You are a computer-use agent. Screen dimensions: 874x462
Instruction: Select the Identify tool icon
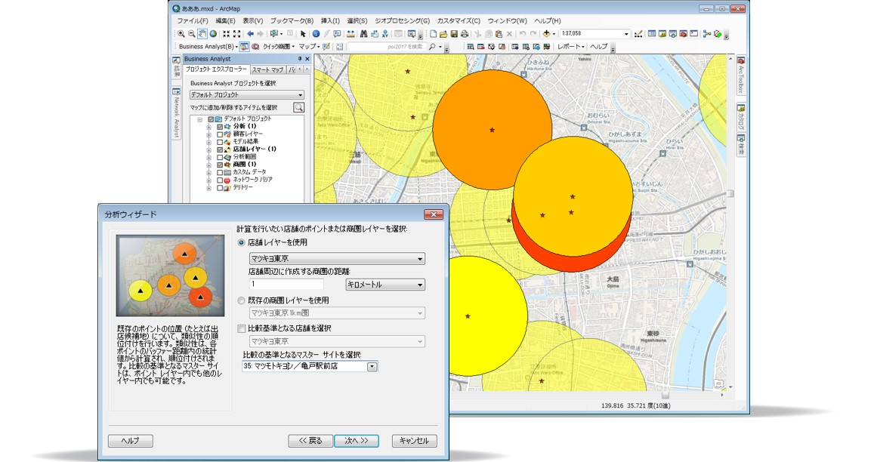pos(316,34)
